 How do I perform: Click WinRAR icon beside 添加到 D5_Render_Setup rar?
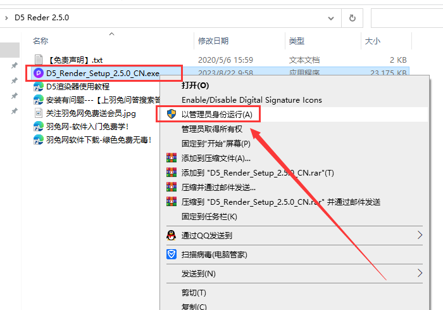172,172
